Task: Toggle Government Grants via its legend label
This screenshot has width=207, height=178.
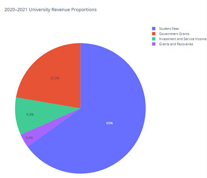Action: 174,34
